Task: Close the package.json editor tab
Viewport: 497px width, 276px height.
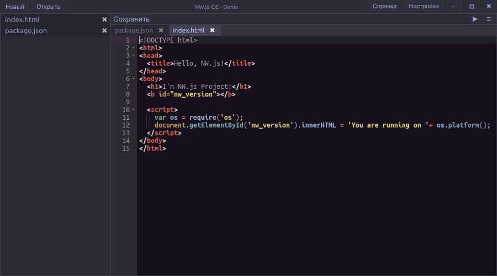Action: point(161,30)
